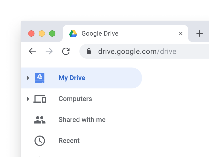
Task: Expand the Computers section
Action: (x=27, y=99)
